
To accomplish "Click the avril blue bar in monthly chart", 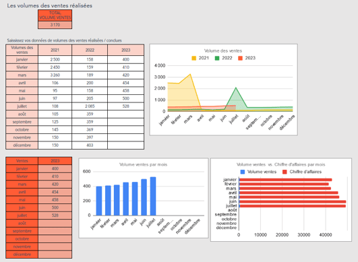I will tap(126, 199).
